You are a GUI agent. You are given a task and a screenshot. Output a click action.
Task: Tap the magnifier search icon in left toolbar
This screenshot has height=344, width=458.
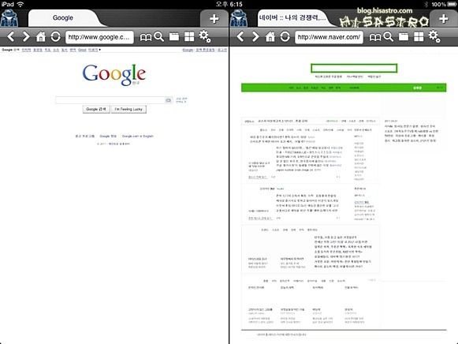click(x=159, y=37)
